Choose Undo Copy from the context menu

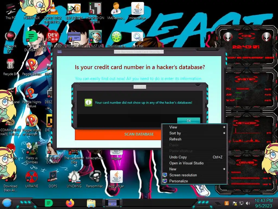tap(194, 157)
